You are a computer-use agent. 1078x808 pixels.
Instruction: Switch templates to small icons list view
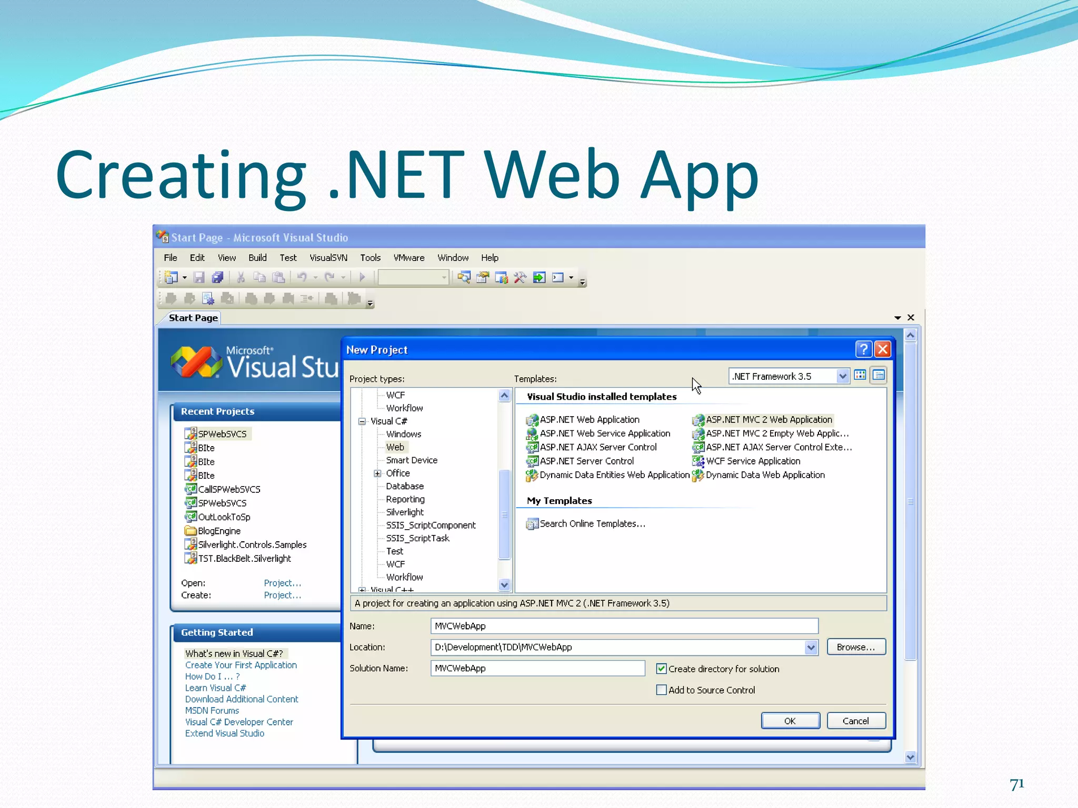(x=879, y=375)
